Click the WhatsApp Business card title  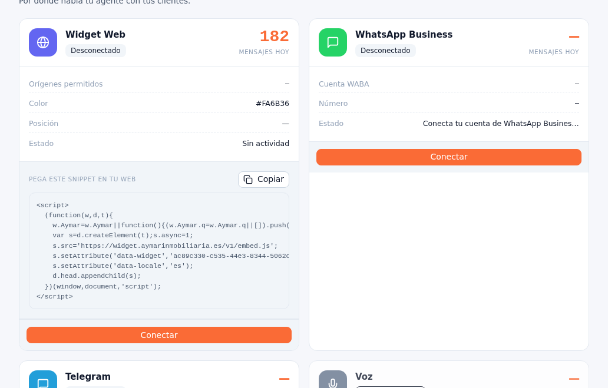(404, 35)
